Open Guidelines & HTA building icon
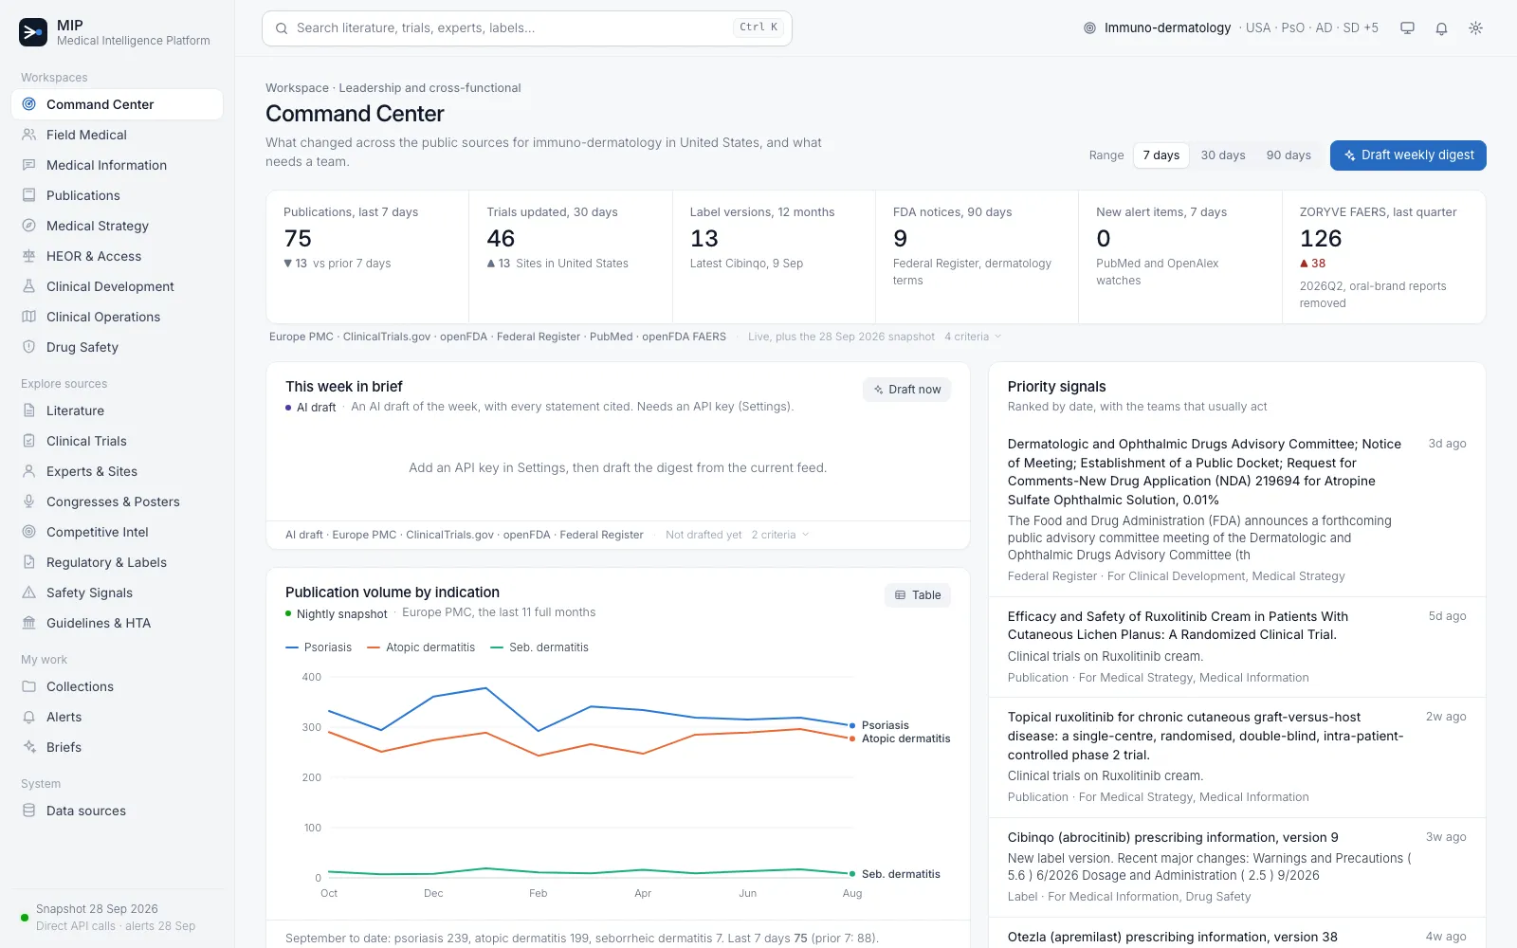The width and height of the screenshot is (1517, 948). coord(29,623)
